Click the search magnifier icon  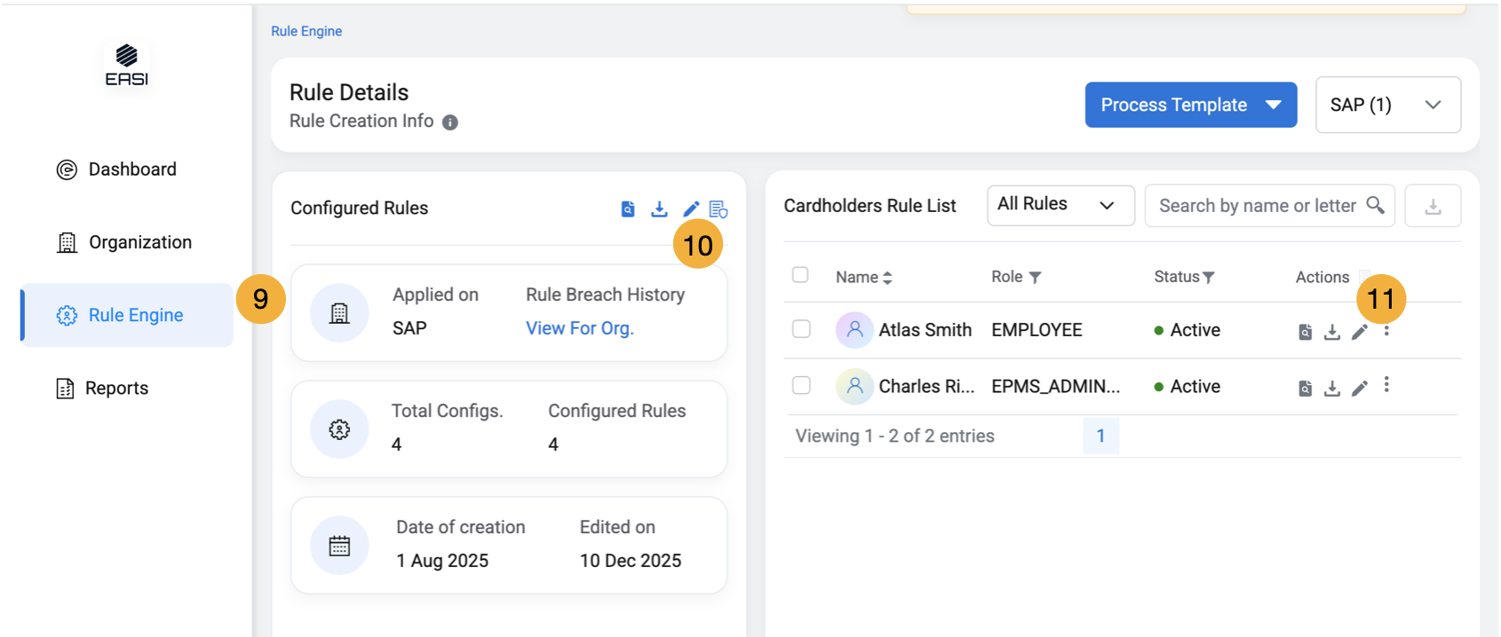tap(1375, 205)
